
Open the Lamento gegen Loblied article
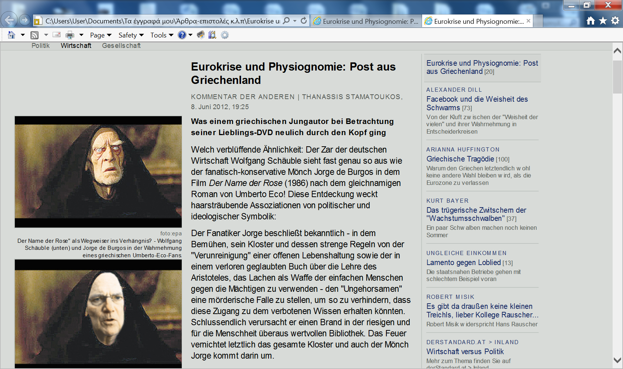[x=464, y=262]
